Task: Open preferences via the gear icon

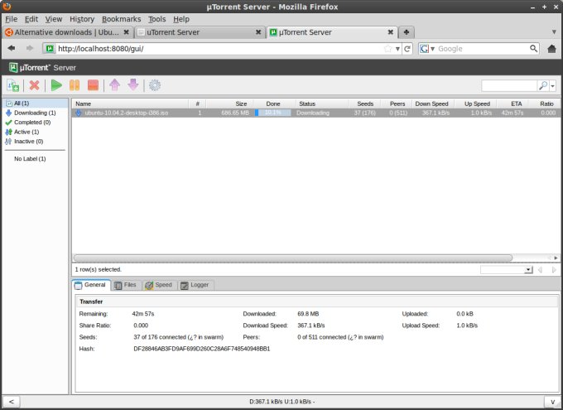Action: 155,85
